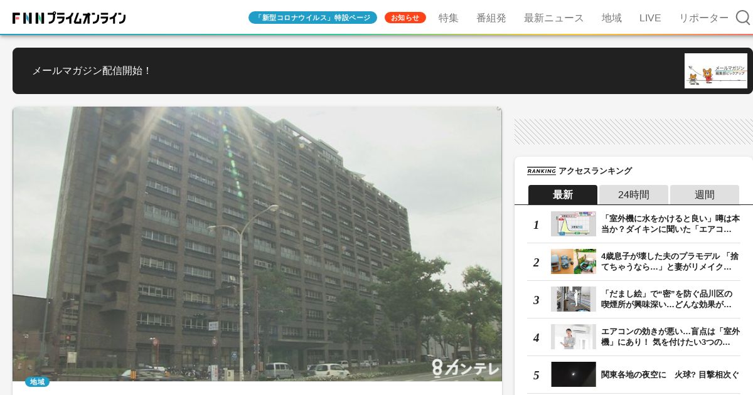Click rank 2 plastic model thumbnail

[x=574, y=261]
